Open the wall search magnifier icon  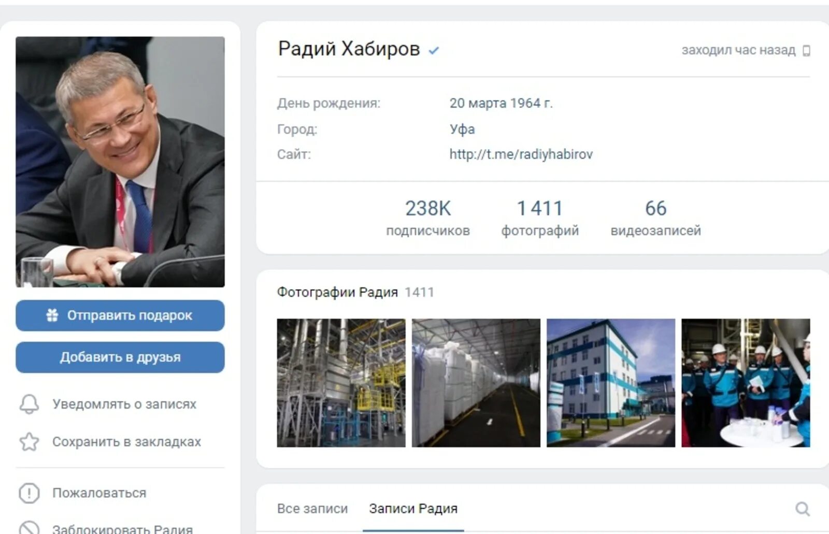click(803, 509)
